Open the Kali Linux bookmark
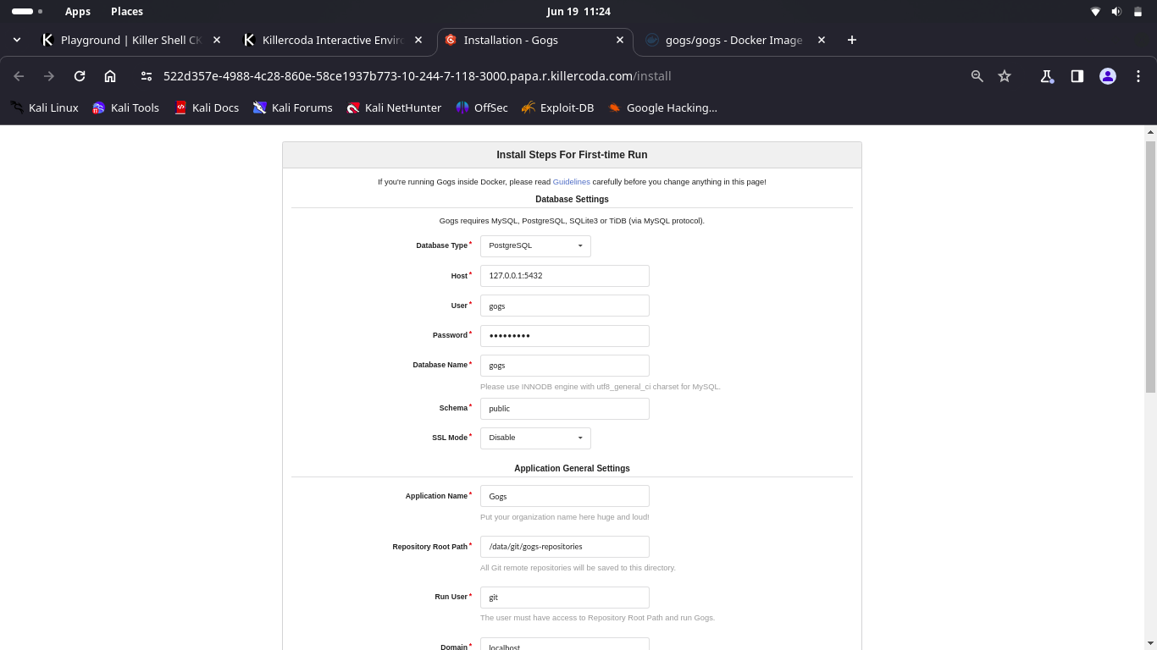This screenshot has height=650, width=1157. click(44, 107)
